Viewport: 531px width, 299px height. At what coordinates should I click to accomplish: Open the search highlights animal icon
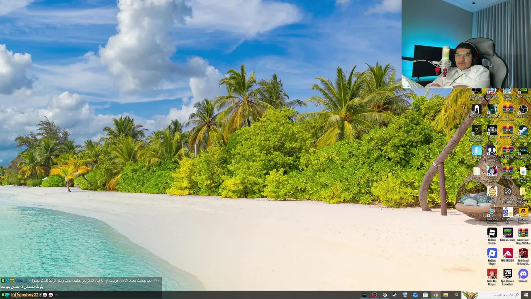coord(470,295)
